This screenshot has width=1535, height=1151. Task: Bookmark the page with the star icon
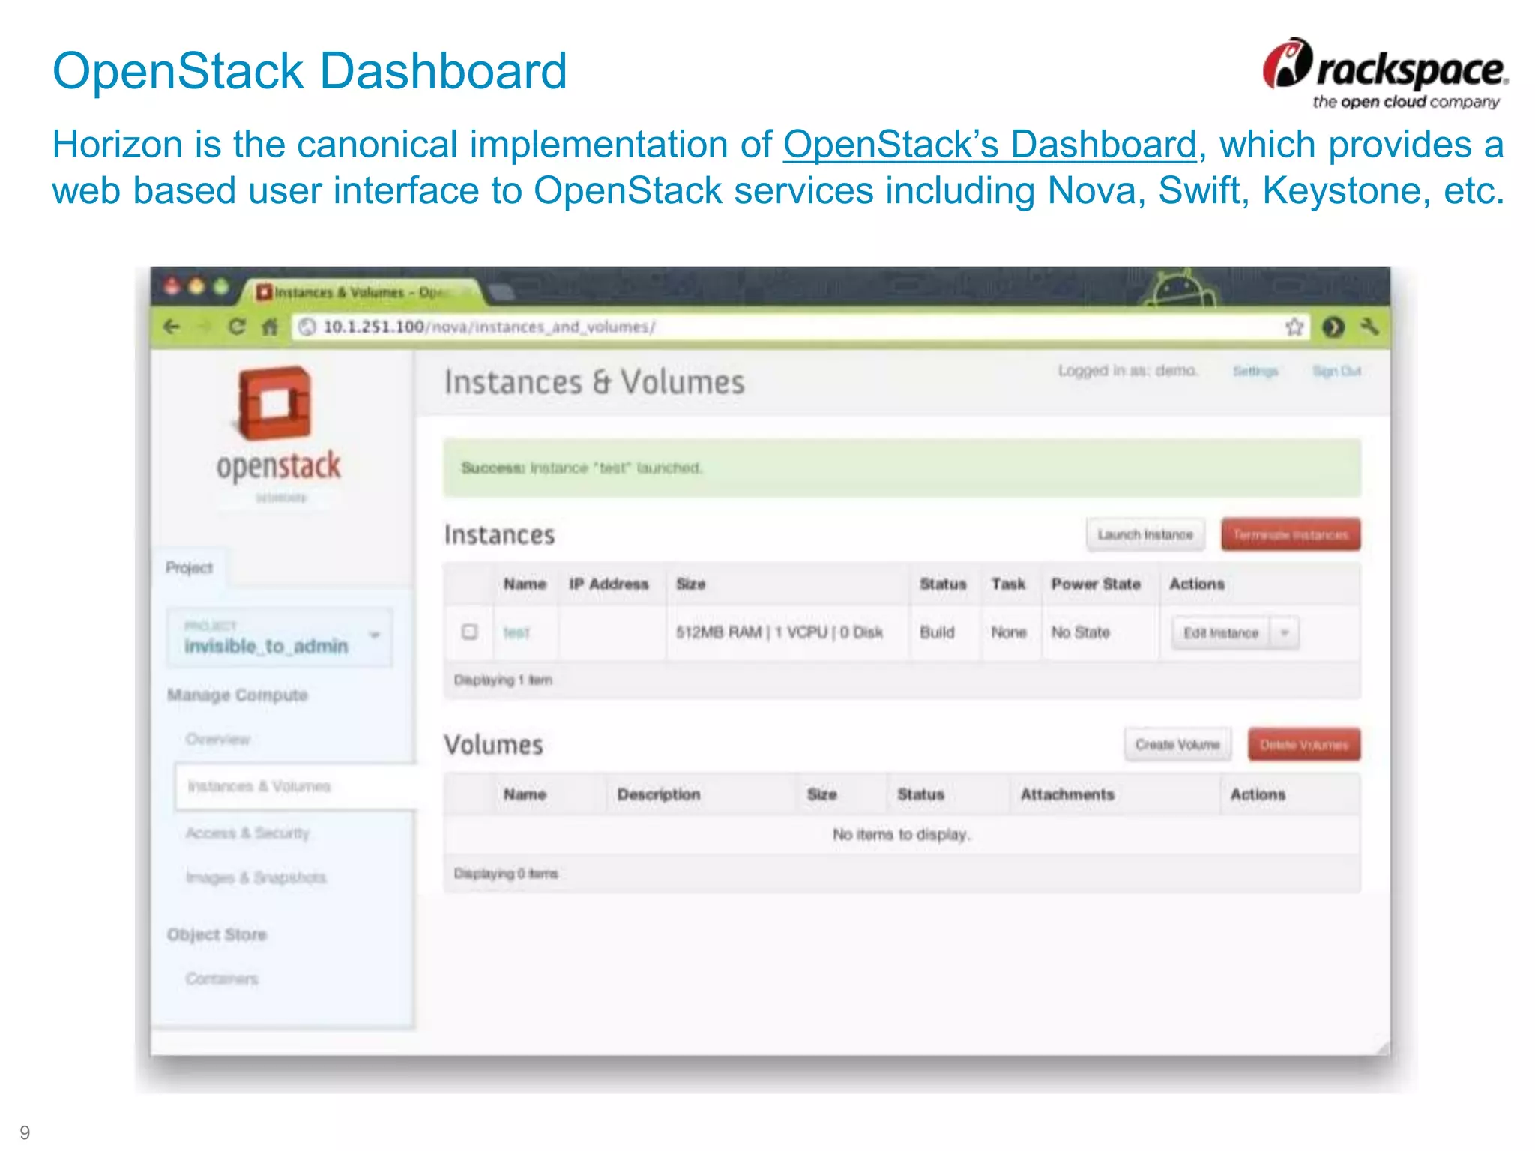click(x=1294, y=327)
